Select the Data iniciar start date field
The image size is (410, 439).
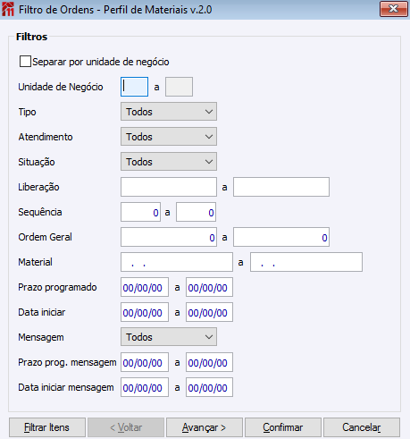click(145, 312)
